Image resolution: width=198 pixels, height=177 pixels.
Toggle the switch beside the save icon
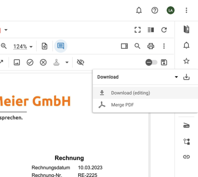(x=151, y=62)
